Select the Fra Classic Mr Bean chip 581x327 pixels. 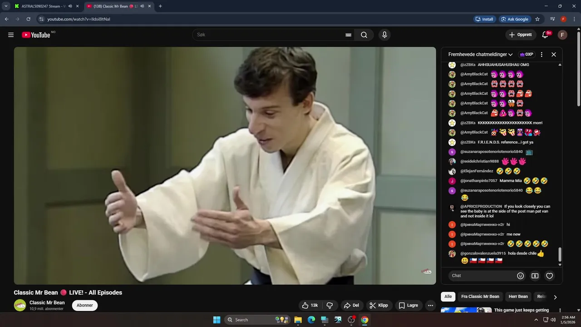coord(480,297)
